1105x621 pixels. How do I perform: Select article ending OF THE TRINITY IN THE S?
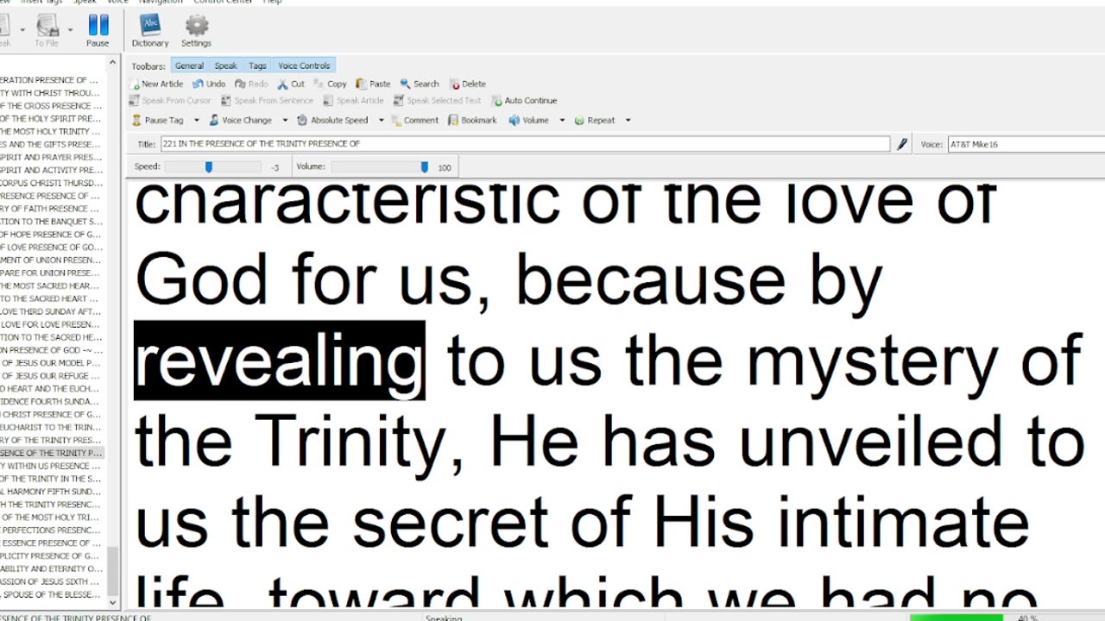(x=52, y=479)
